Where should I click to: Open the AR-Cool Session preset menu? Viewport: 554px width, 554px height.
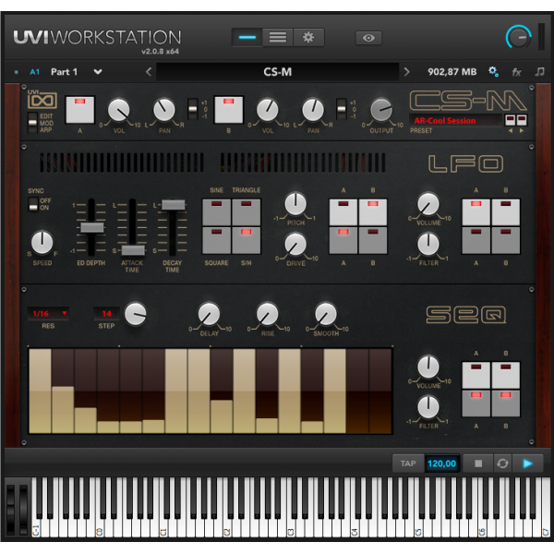click(x=455, y=121)
